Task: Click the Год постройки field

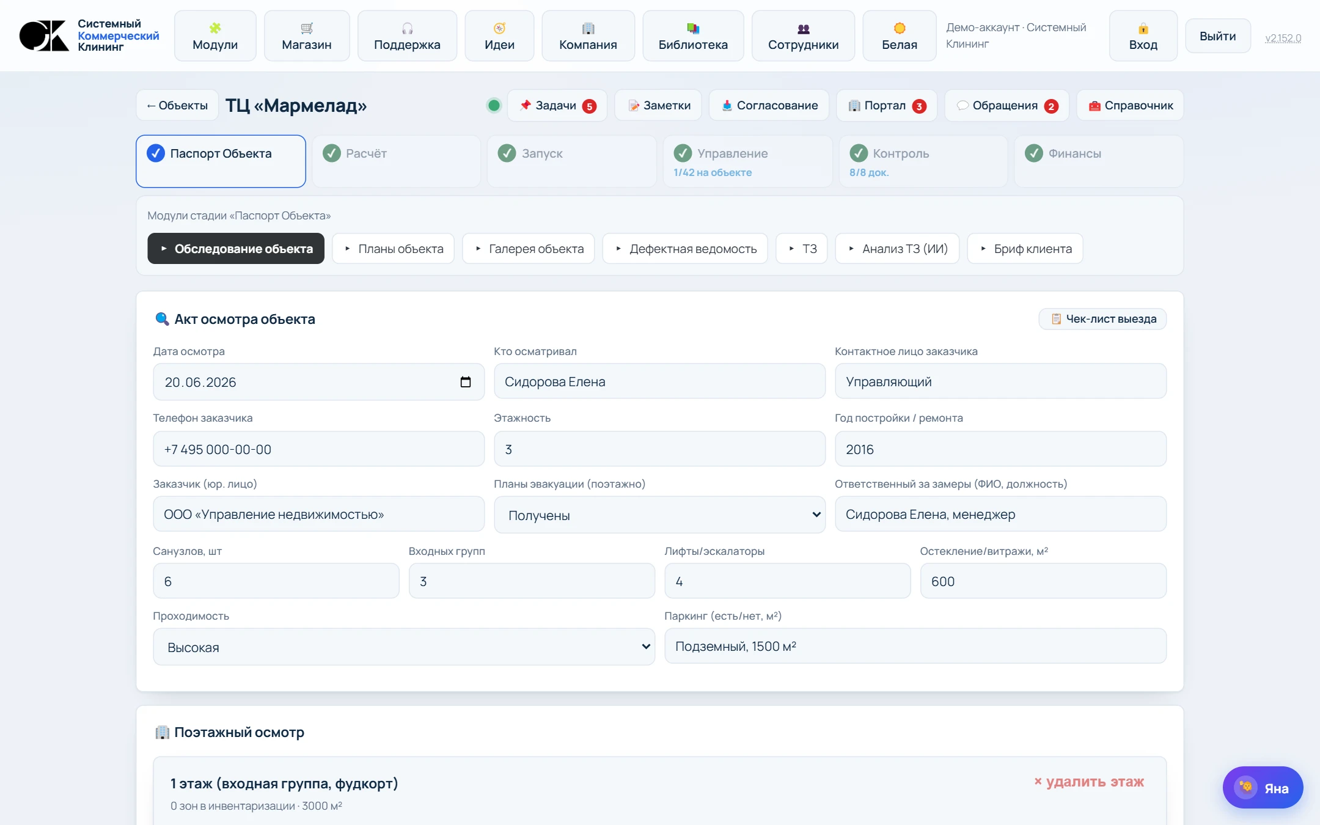Action: (1000, 449)
